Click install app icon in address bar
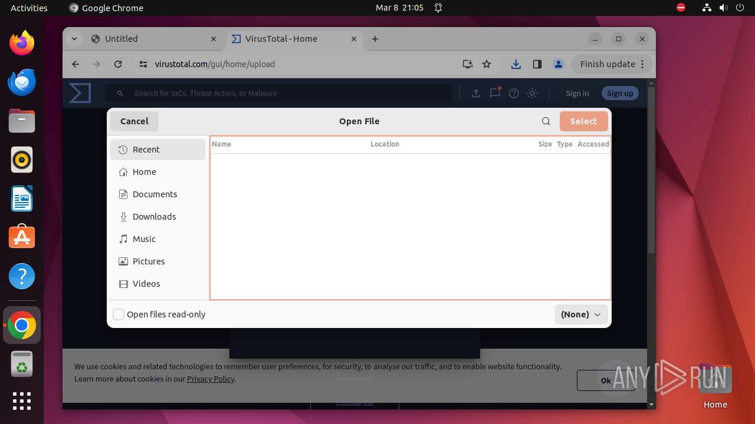755x424 pixels. [x=468, y=64]
